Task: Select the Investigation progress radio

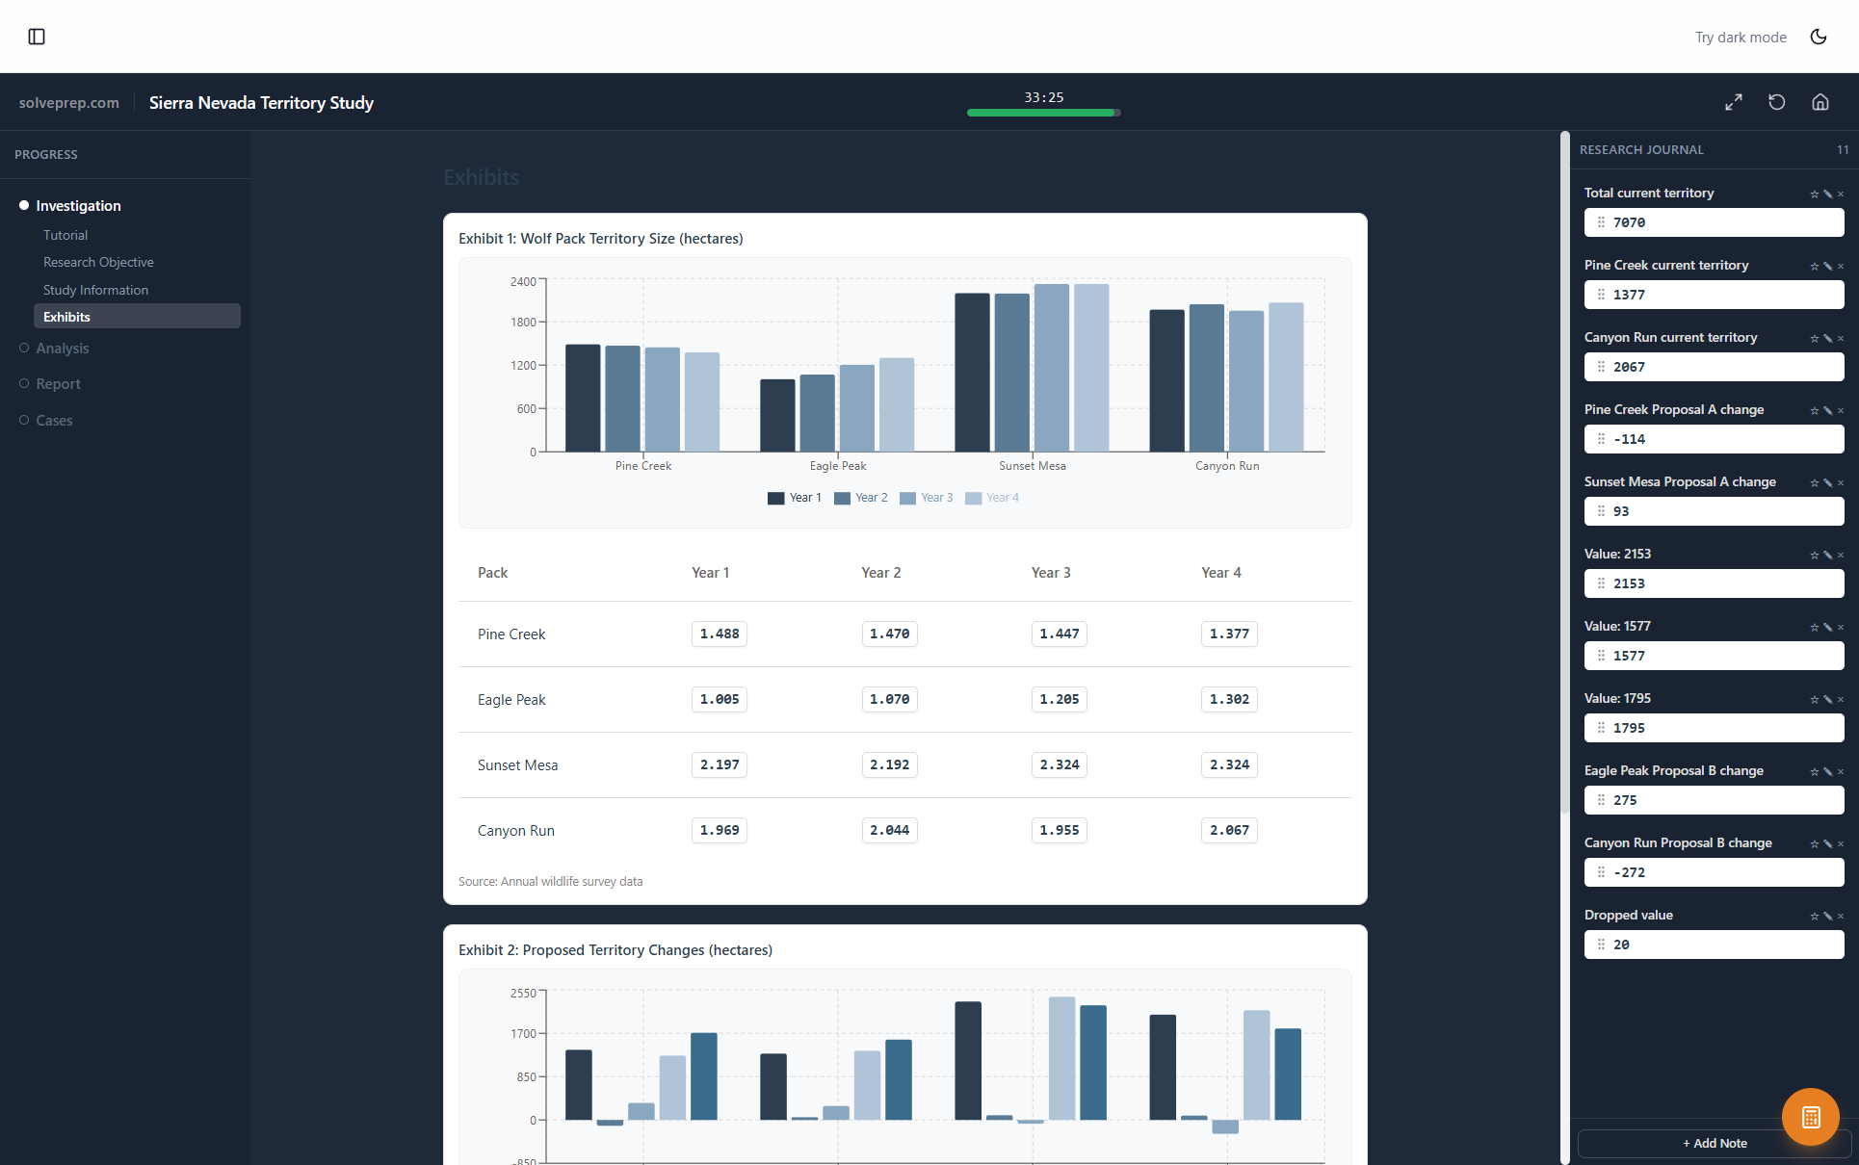Action: (x=24, y=204)
